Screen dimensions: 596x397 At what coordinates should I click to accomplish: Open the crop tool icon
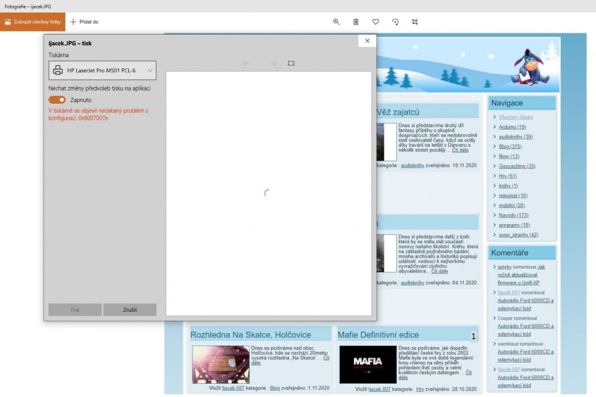pos(415,22)
